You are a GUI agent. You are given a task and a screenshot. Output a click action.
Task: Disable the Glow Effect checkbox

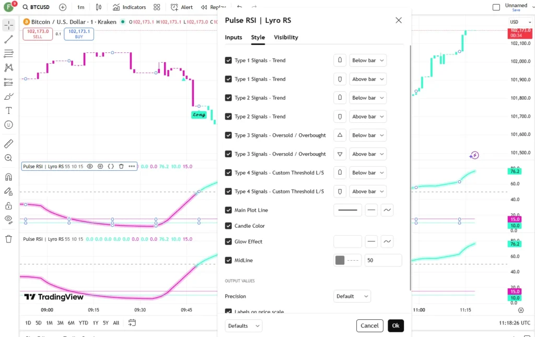pyautogui.click(x=229, y=241)
